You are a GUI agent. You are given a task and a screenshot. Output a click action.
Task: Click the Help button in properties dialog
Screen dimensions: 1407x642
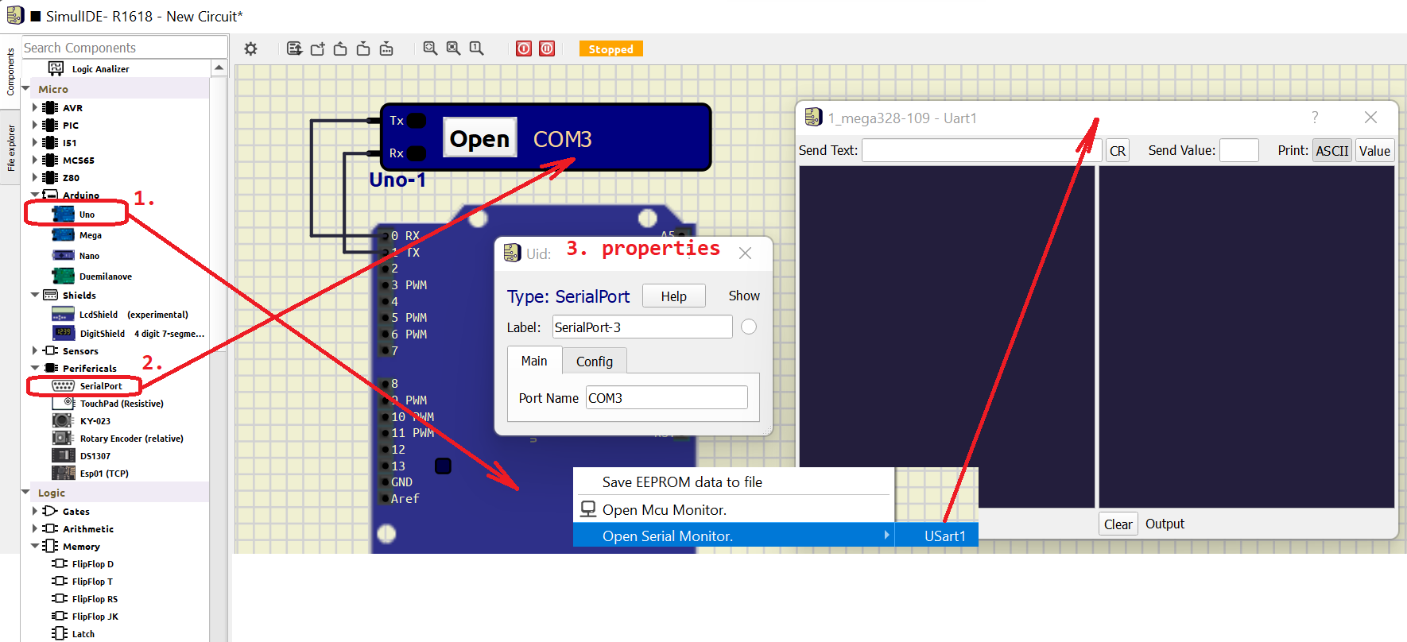point(674,296)
